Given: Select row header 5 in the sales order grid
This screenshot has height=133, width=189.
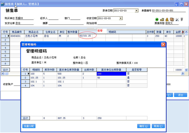Looking at the screenshot, I should point(5,52).
